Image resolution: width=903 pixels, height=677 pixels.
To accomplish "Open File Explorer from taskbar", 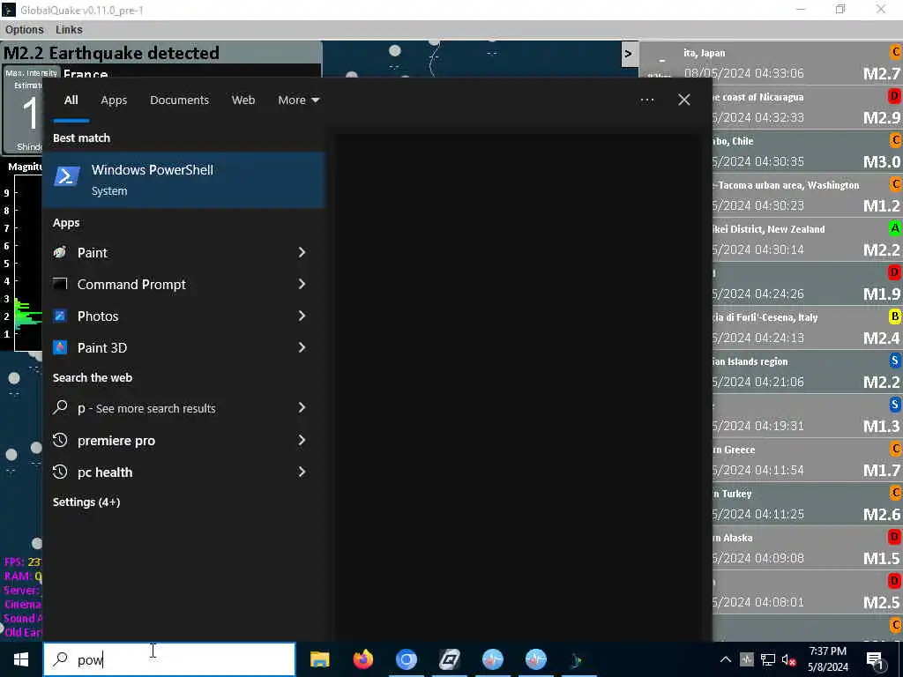I will [x=319, y=659].
